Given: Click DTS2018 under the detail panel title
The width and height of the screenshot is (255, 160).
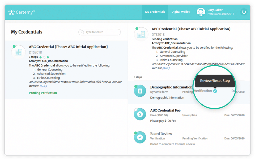Looking at the screenshot, I should coord(158,35).
